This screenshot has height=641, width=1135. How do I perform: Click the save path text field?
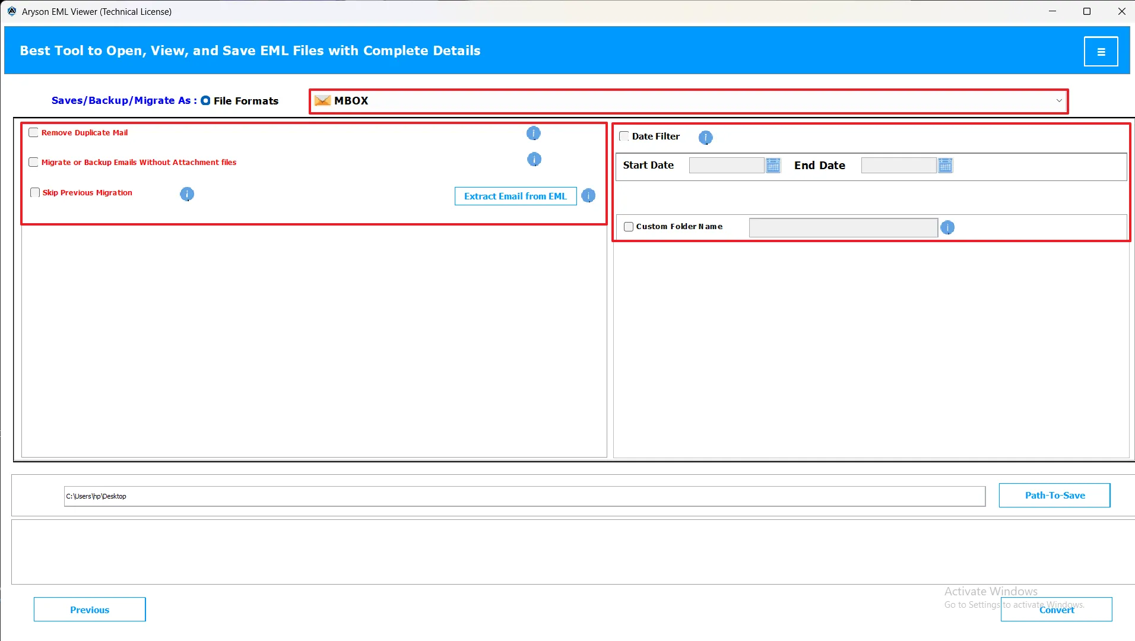524,496
